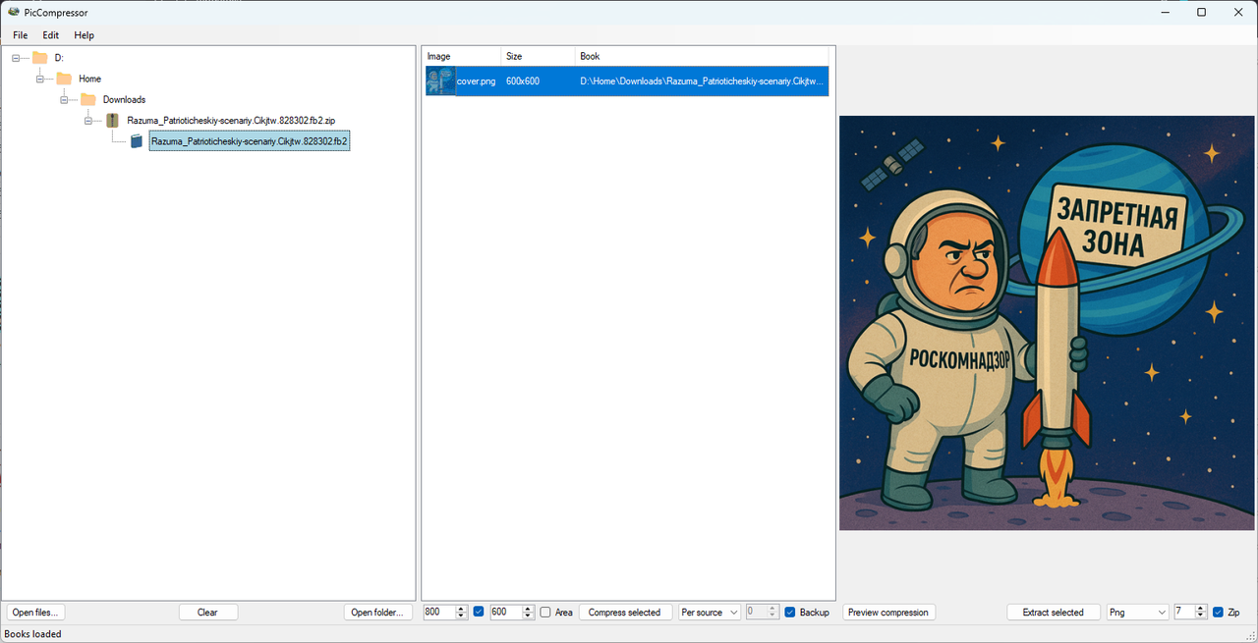
Task: Open the Help menu
Action: [x=85, y=35]
